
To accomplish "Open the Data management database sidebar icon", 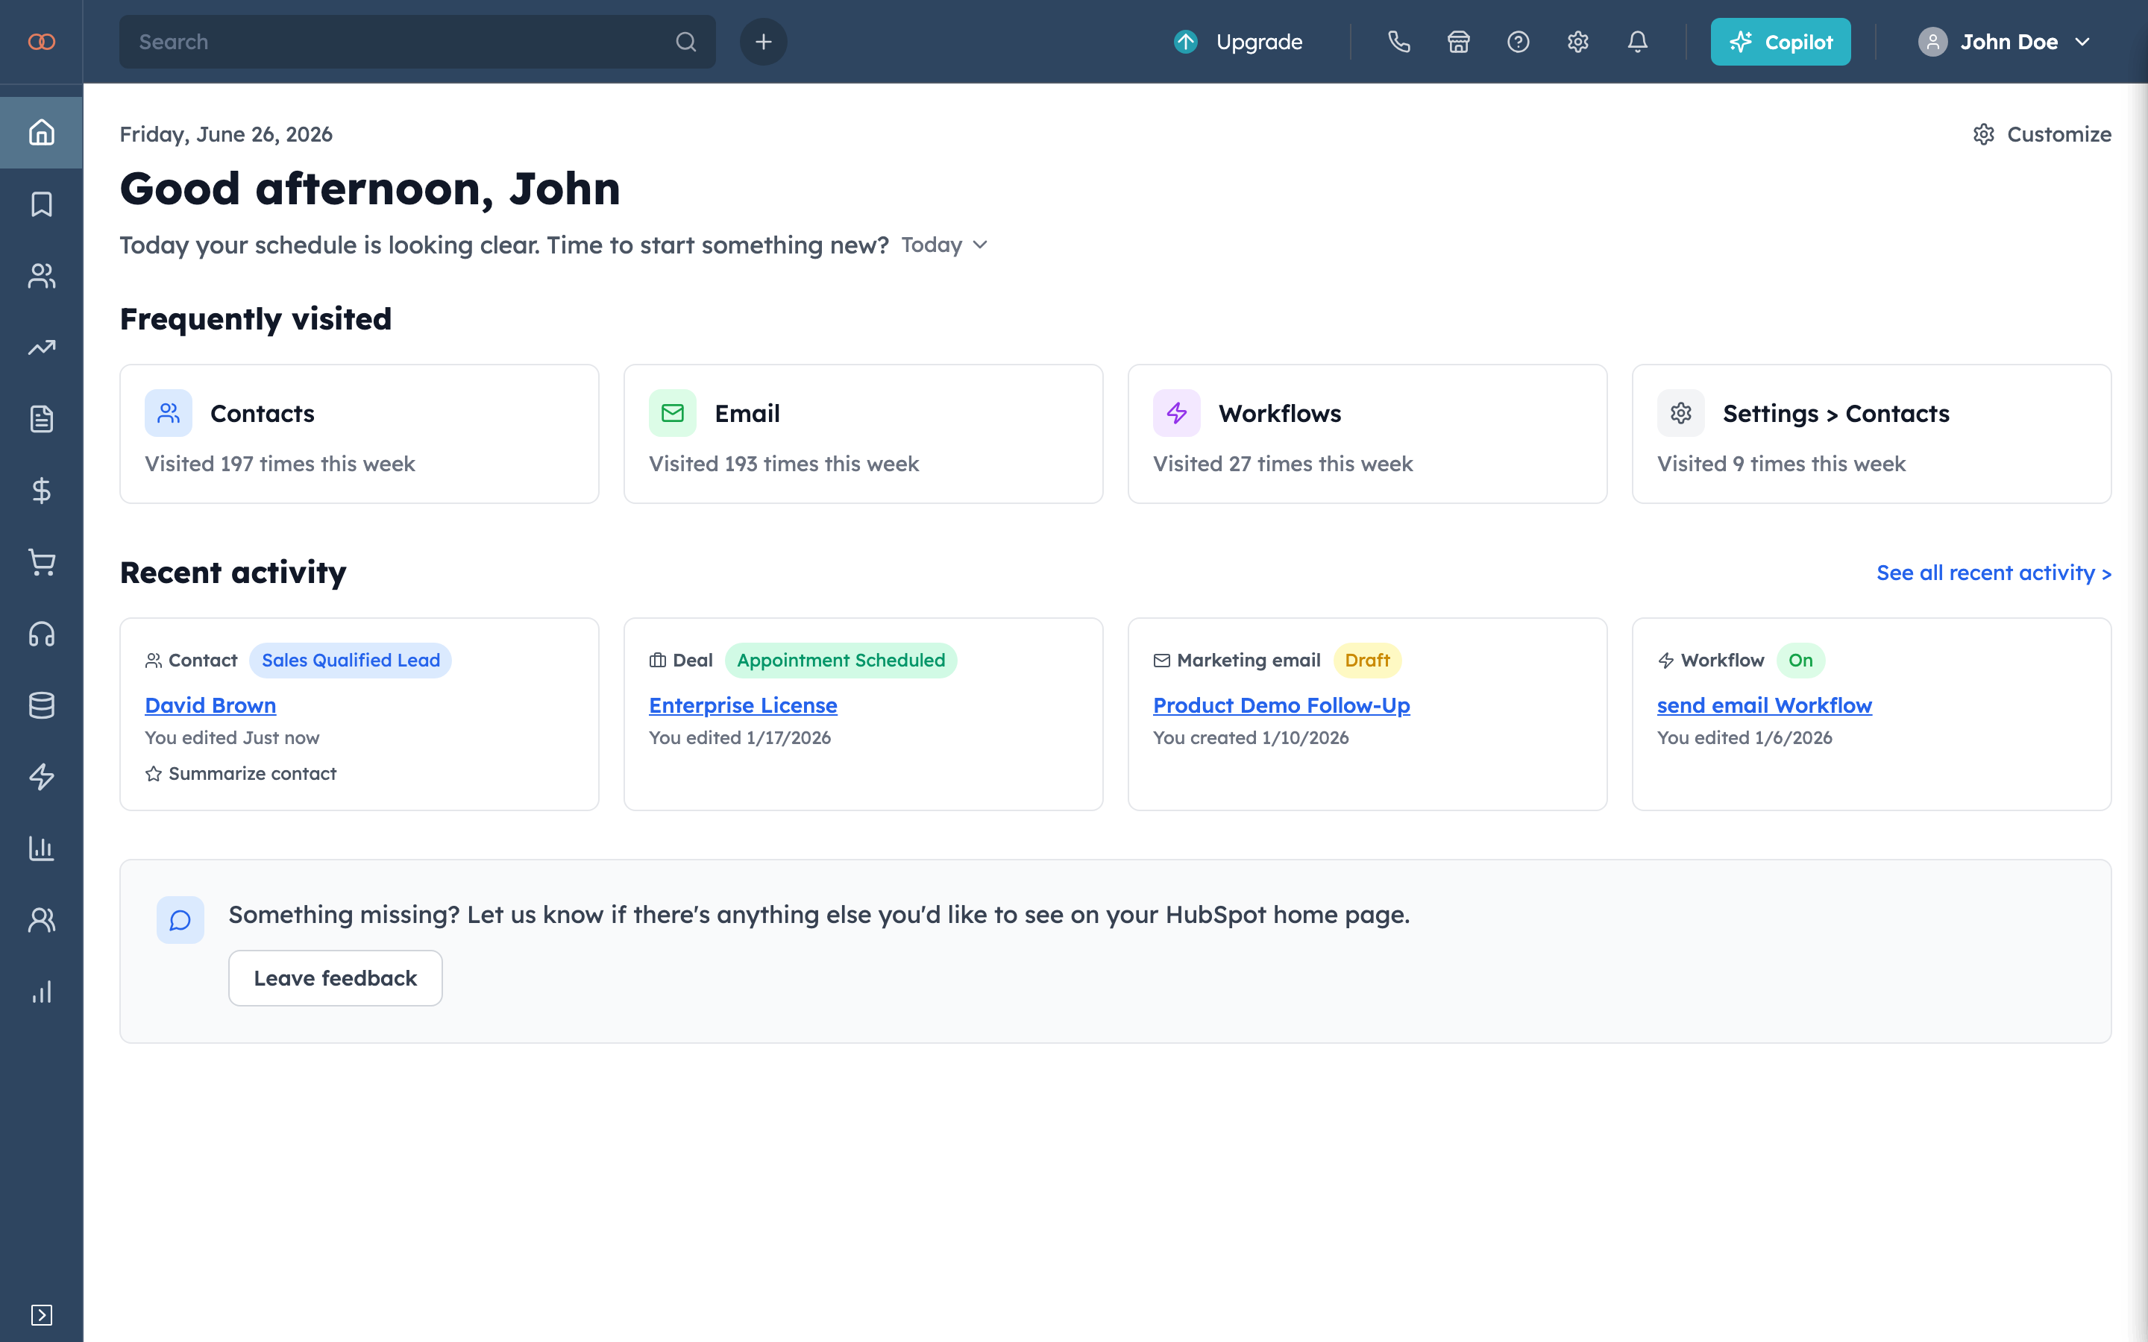I will pyautogui.click(x=42, y=705).
